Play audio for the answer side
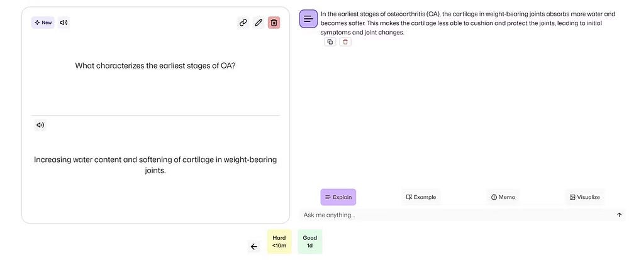Image resolution: width=629 pixels, height=260 pixels. pos(40,125)
